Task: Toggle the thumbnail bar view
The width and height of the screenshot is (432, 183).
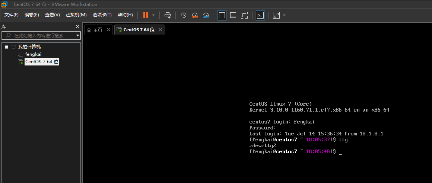Action: click(x=233, y=15)
